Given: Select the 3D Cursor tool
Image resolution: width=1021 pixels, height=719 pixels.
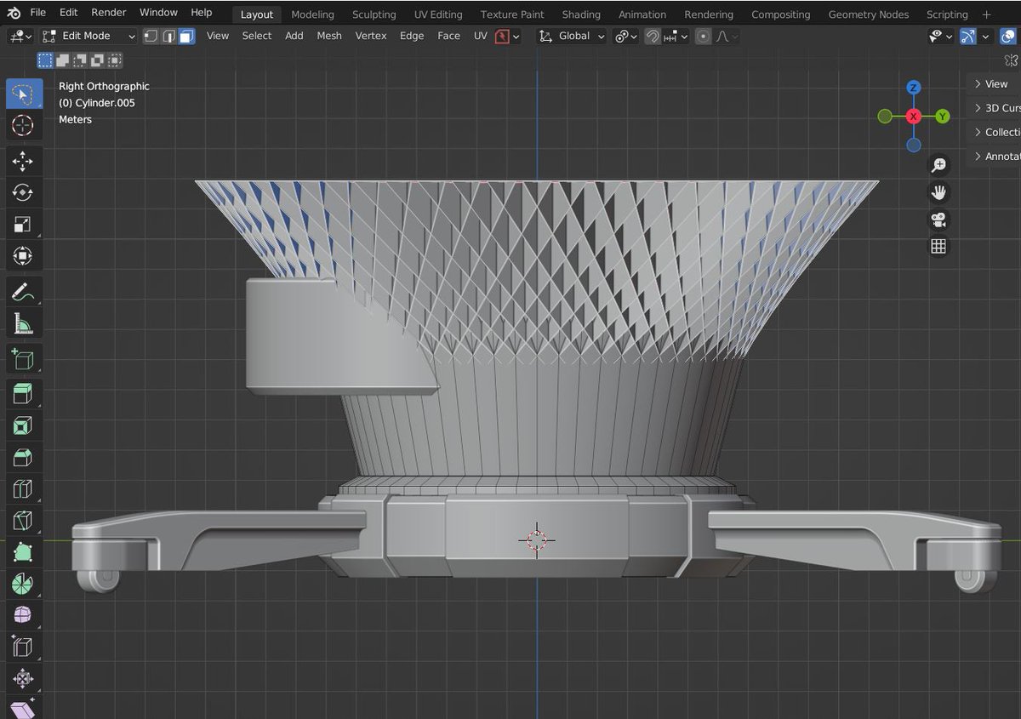Looking at the screenshot, I should (24, 126).
